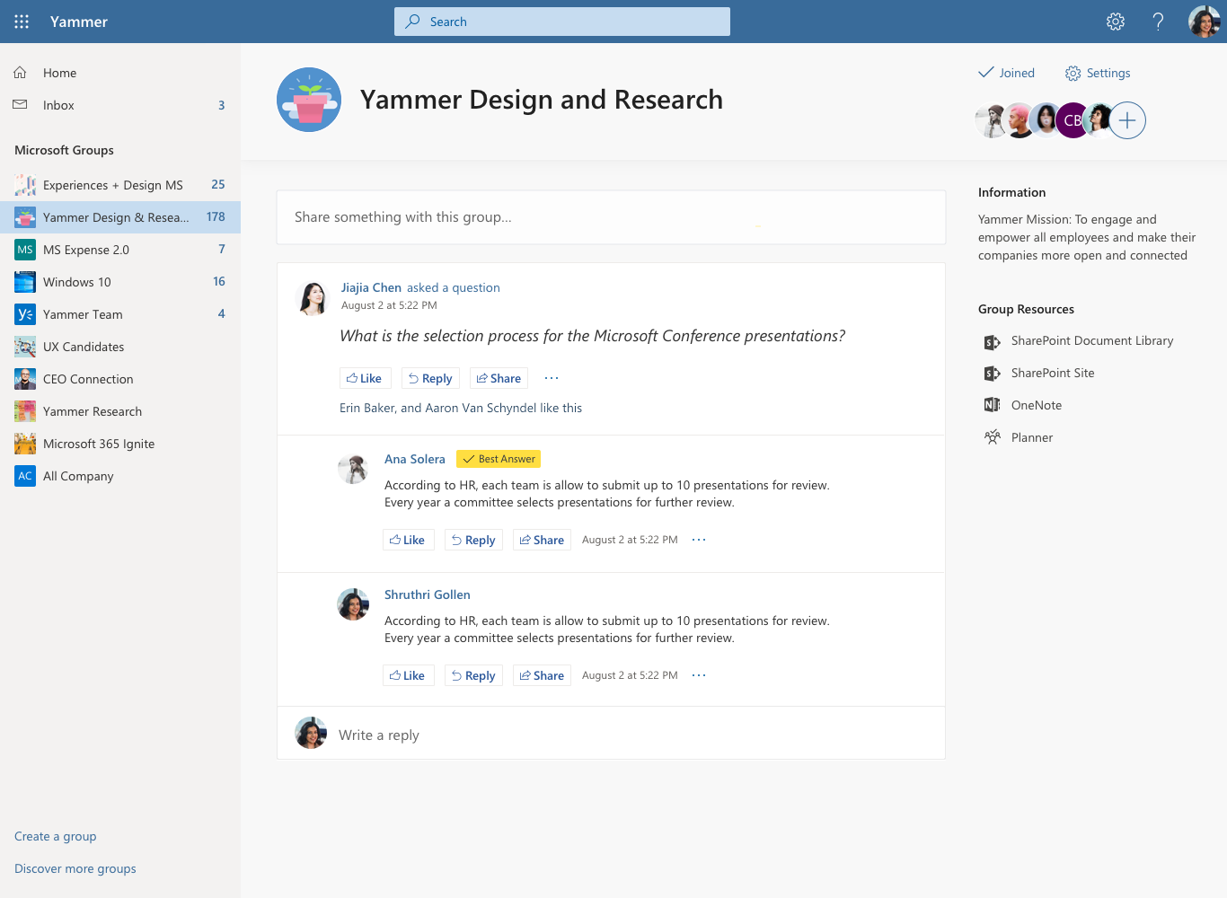The width and height of the screenshot is (1227, 898).
Task: Open the OneNote resource link
Action: pyautogui.click(x=1037, y=405)
